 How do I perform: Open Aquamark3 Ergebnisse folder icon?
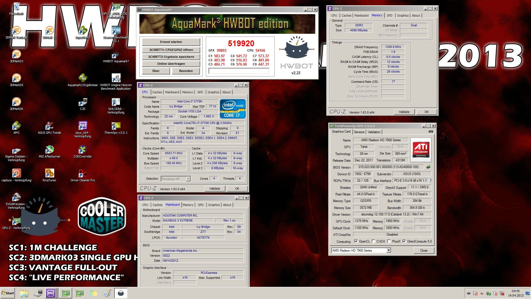tap(83, 80)
